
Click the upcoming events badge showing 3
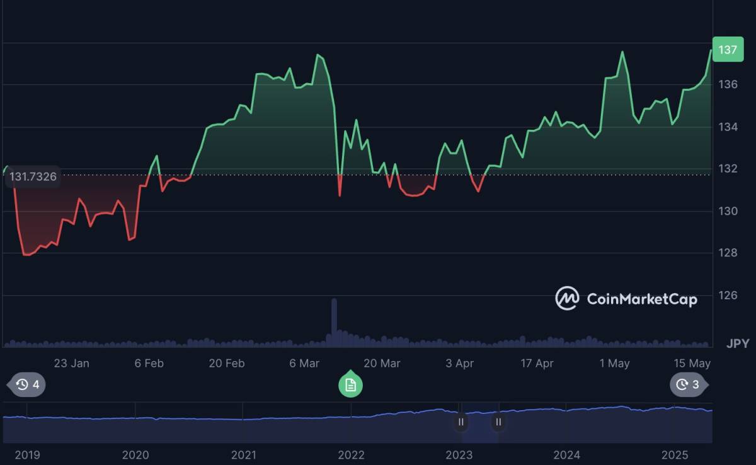tap(689, 384)
